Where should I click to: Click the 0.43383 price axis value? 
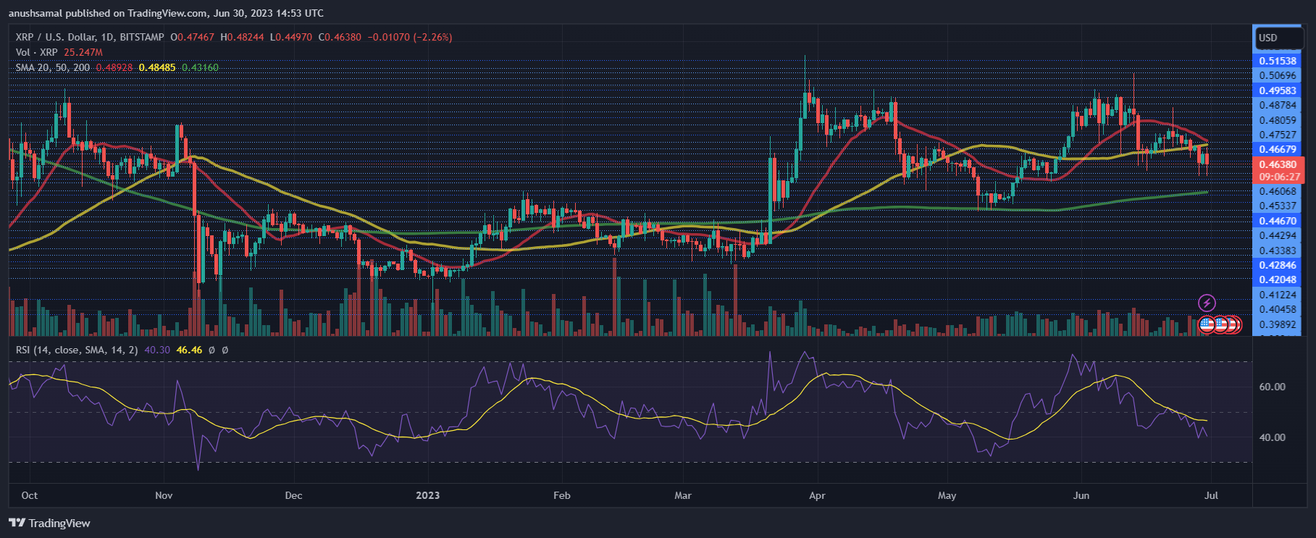[x=1278, y=251]
